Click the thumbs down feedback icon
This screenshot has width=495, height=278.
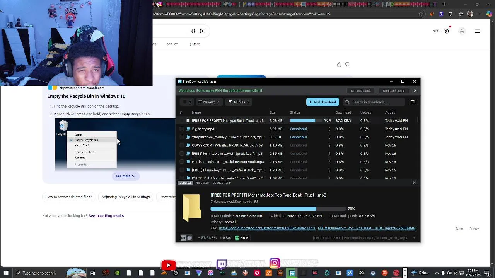(347, 65)
